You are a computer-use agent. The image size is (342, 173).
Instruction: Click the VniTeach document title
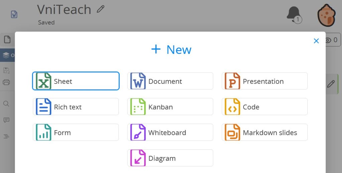point(64,10)
